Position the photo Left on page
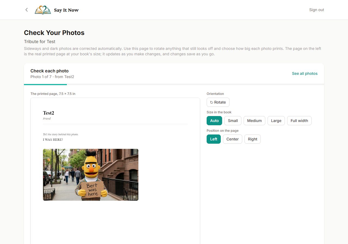The width and height of the screenshot is (348, 244). 214,139
